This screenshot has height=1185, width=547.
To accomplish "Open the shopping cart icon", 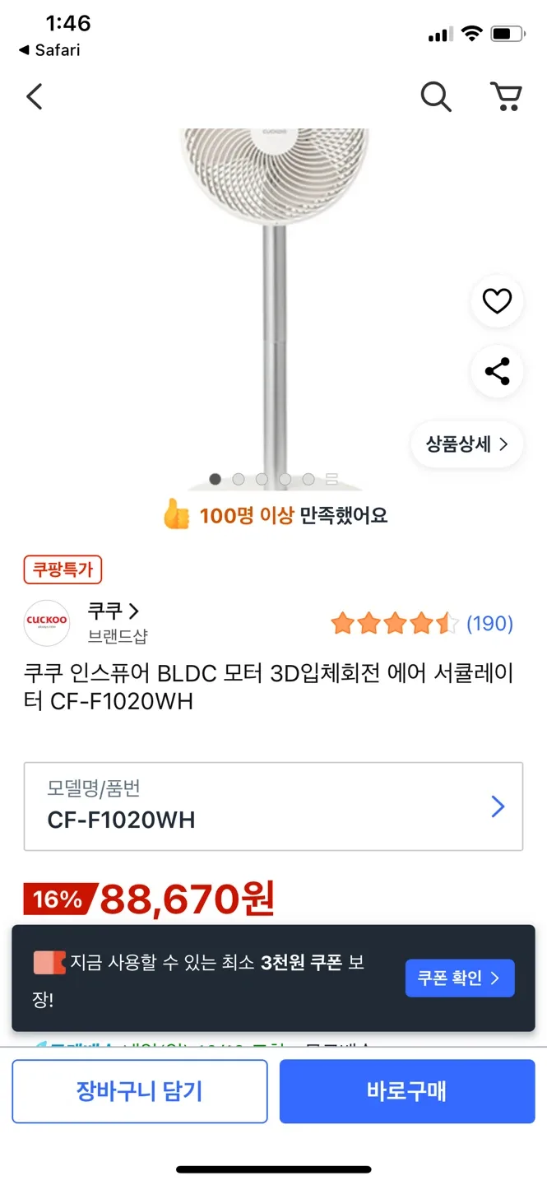I will click(x=506, y=97).
